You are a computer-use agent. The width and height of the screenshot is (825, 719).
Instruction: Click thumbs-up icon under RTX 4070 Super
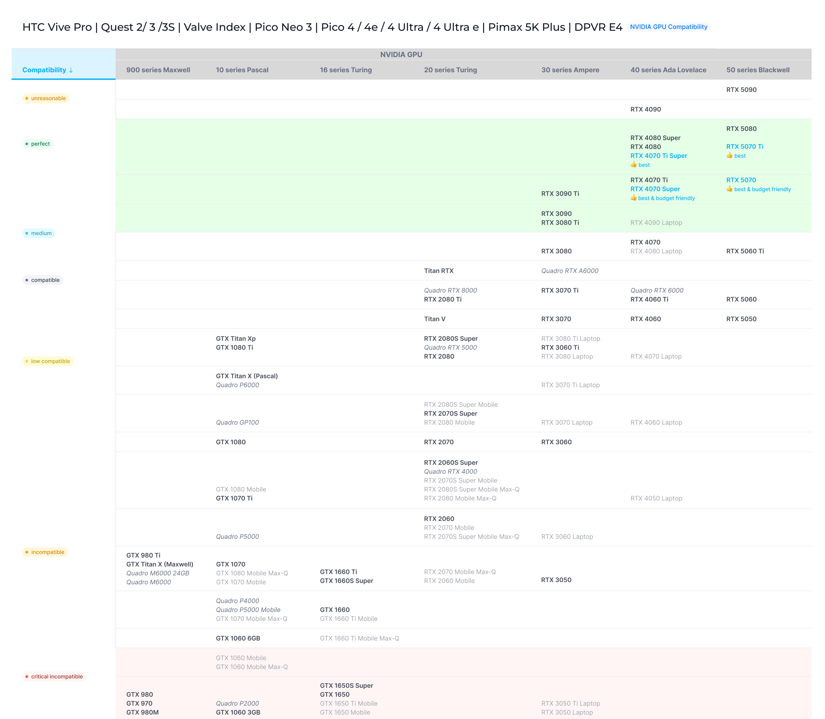coord(634,198)
